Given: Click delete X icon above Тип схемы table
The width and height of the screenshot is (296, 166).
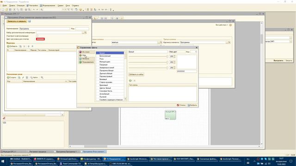Looking at the screenshot, I should click(x=135, y=81).
